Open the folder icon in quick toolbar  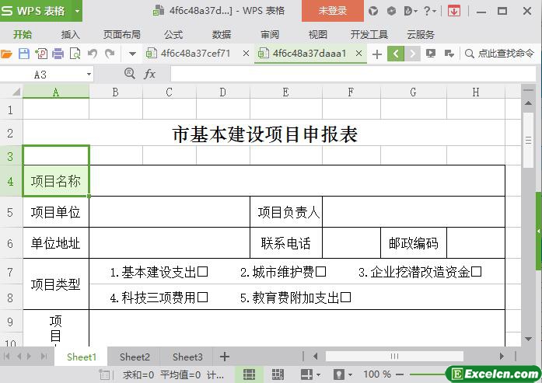click(x=6, y=54)
